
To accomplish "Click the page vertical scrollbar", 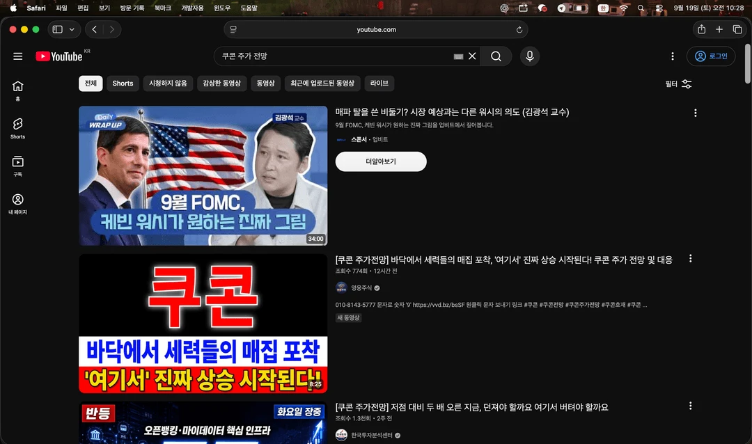I will tap(748, 64).
